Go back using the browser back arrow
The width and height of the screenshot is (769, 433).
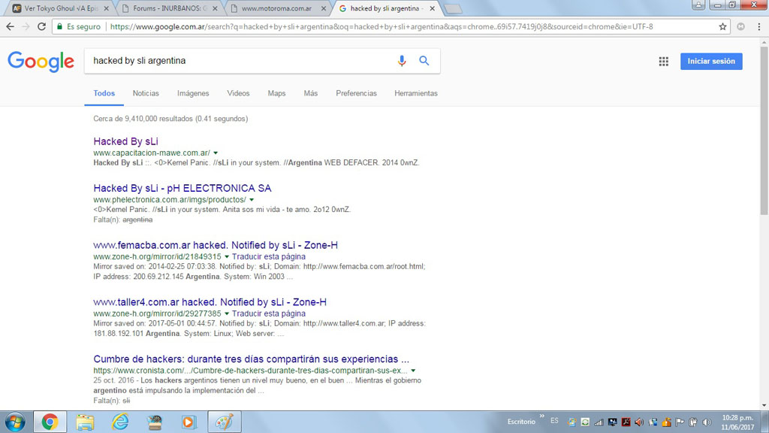(11, 26)
